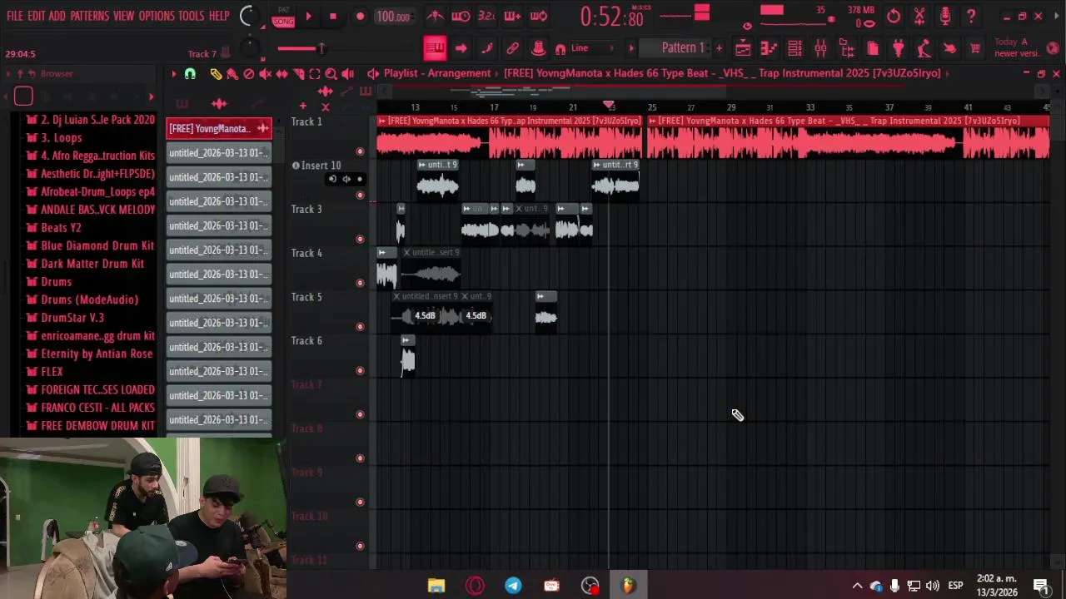
Task: Open the Mixer view icon
Action: coord(820,48)
